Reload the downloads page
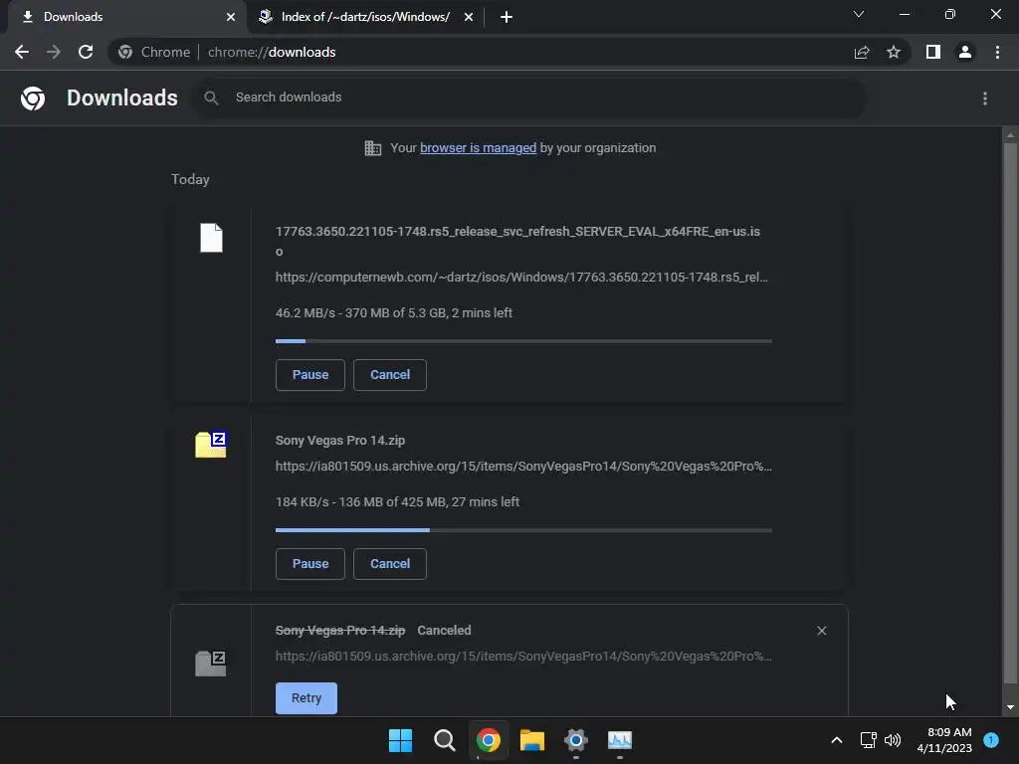Image resolution: width=1019 pixels, height=764 pixels. coord(86,52)
